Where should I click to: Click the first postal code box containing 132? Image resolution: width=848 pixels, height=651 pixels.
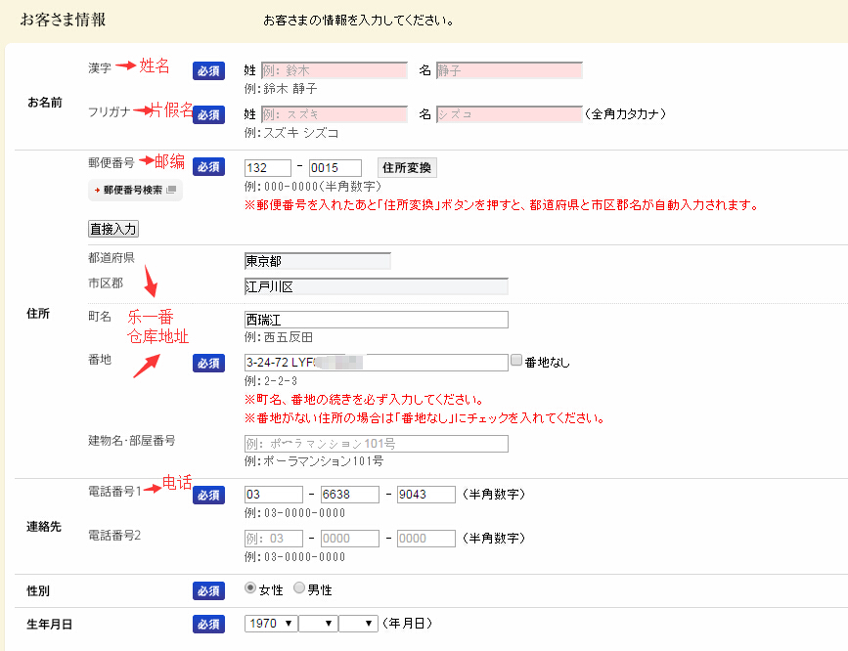click(x=268, y=167)
